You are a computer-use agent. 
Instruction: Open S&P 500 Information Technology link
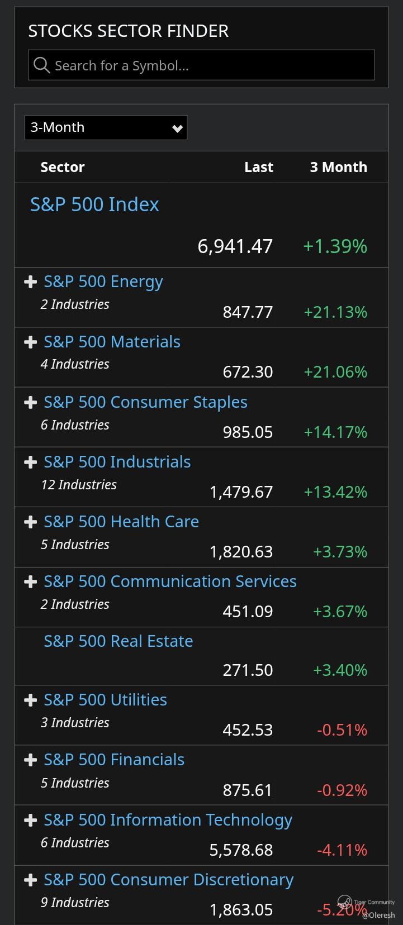168,820
